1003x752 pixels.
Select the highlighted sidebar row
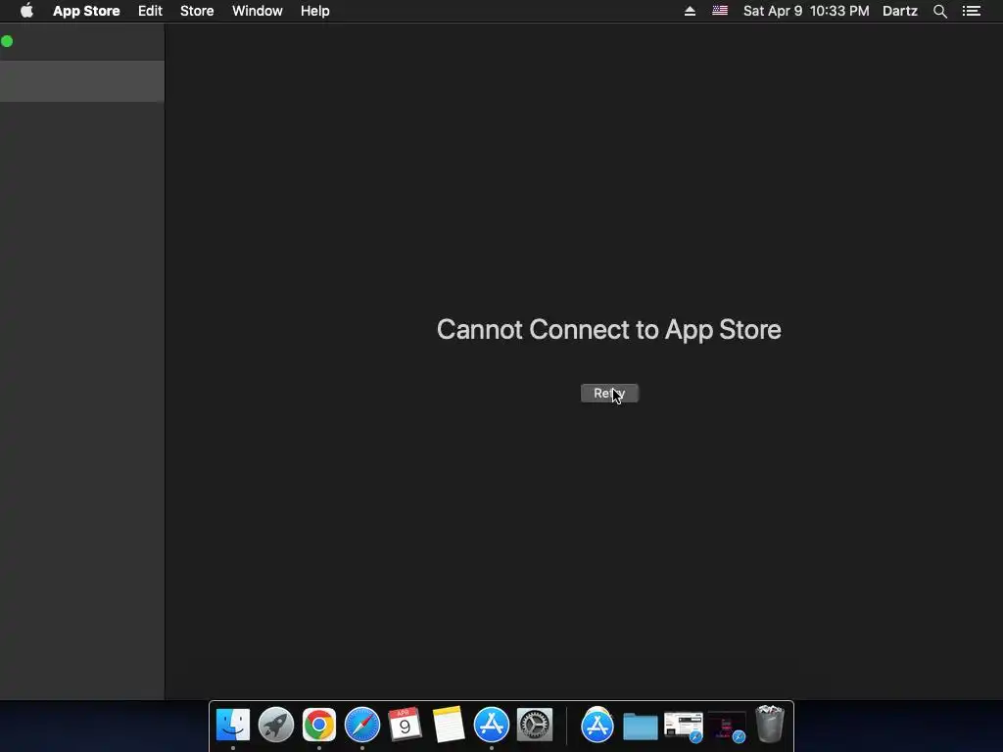pyautogui.click(x=82, y=81)
